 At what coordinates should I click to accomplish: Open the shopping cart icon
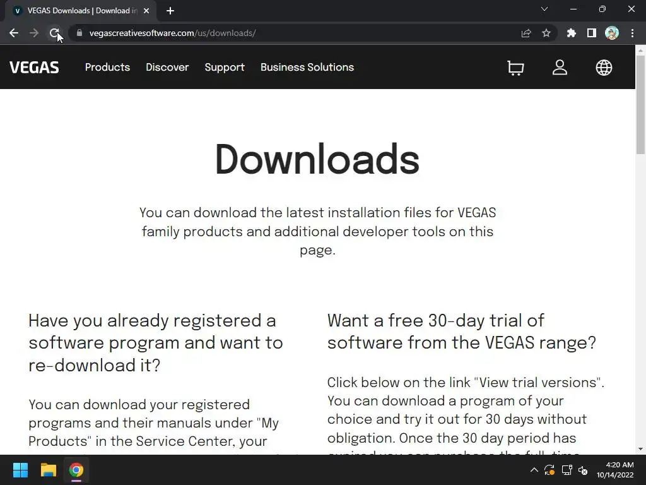pyautogui.click(x=515, y=68)
